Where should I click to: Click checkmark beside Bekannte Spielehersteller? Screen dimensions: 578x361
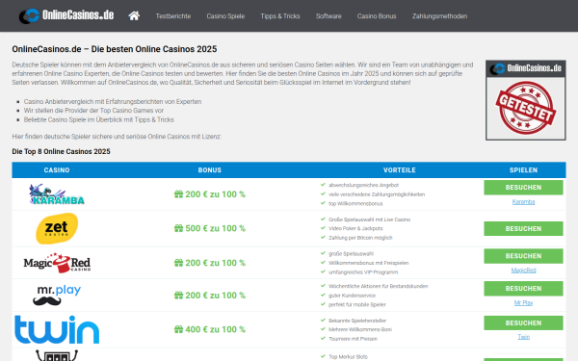click(x=323, y=321)
